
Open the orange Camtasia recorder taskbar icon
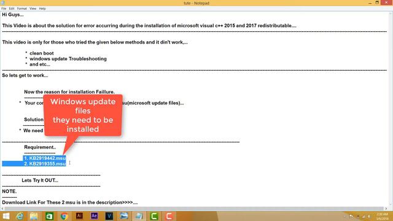click(x=169, y=215)
